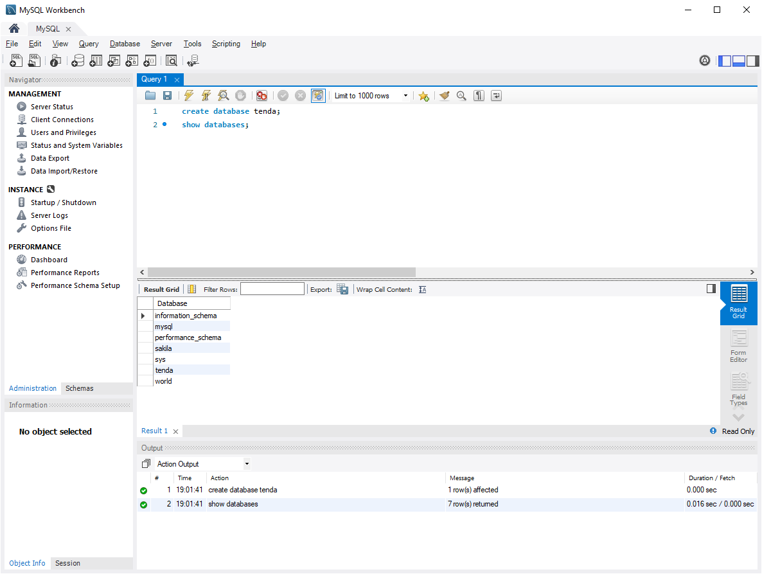
Task: Open the File menu
Action: click(x=12, y=44)
